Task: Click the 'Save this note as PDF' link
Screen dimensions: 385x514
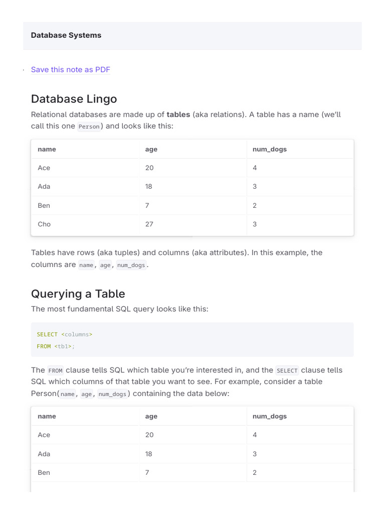Action: (70, 70)
